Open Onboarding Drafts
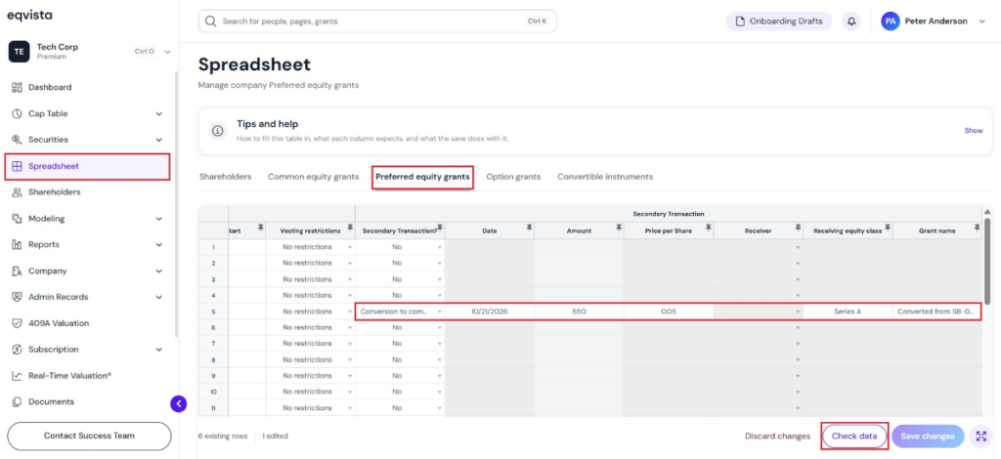The height and width of the screenshot is (459, 1001). 779,21
